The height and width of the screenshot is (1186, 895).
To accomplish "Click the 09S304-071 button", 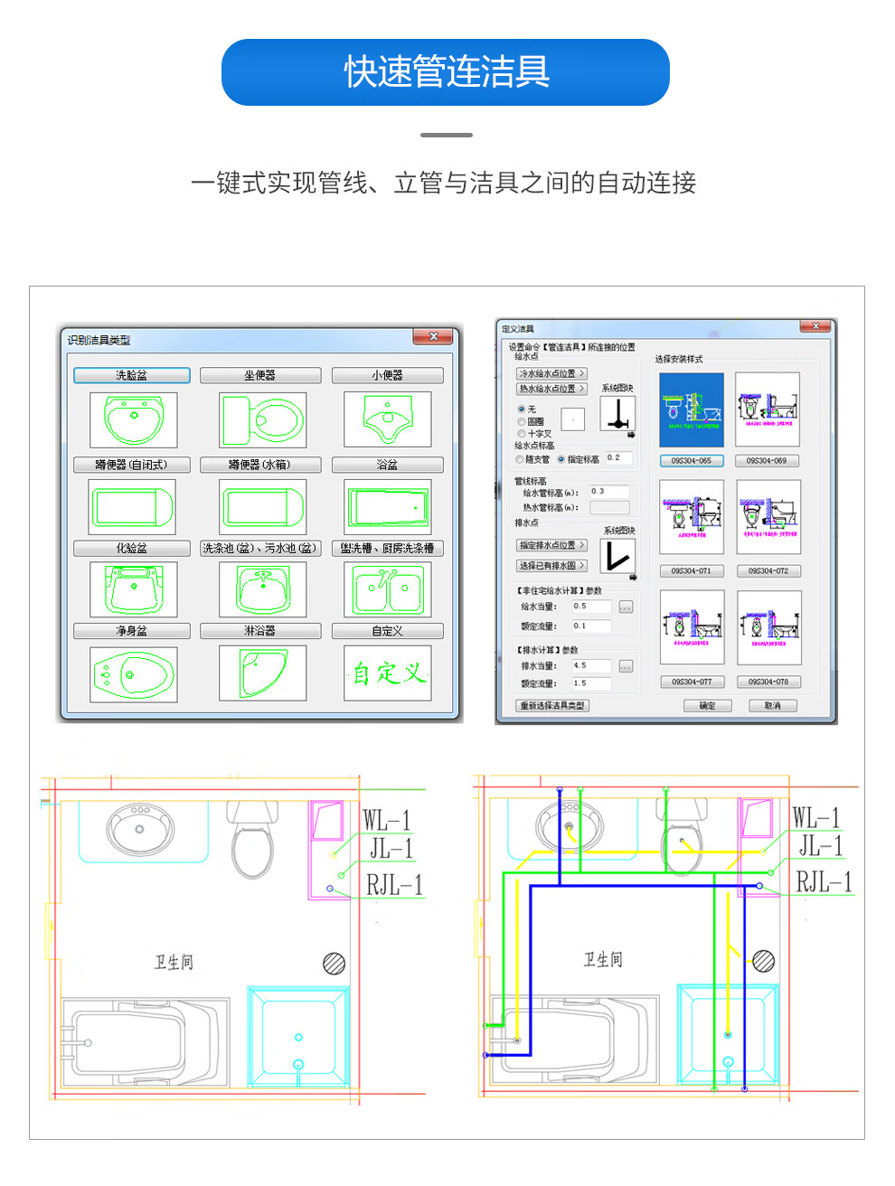I will 692,571.
